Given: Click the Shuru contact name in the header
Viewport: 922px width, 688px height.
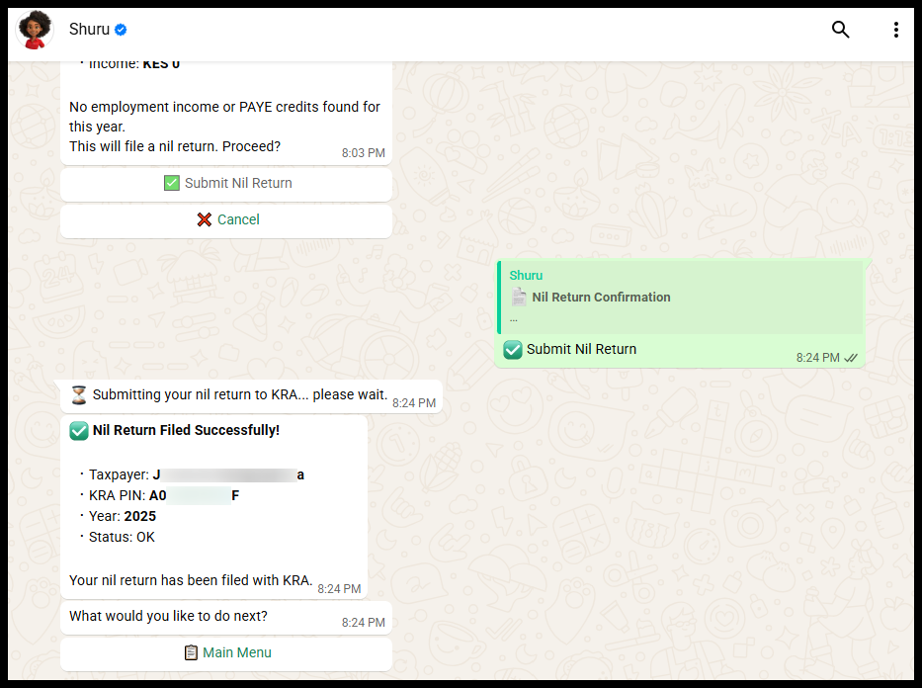Looking at the screenshot, I should [89, 30].
